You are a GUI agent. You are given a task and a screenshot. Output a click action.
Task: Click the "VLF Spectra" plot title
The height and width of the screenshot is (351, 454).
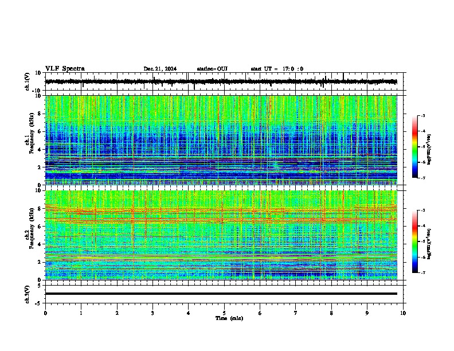65,69
